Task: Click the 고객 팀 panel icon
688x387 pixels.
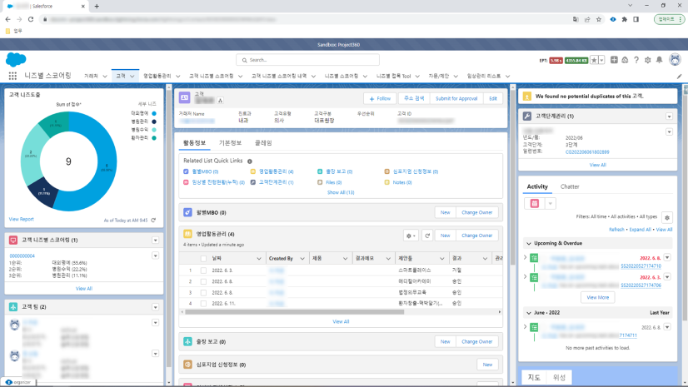Action: pyautogui.click(x=13, y=307)
